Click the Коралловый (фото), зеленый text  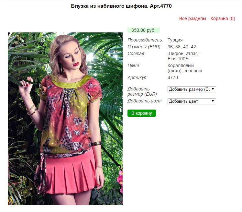tap(185, 68)
